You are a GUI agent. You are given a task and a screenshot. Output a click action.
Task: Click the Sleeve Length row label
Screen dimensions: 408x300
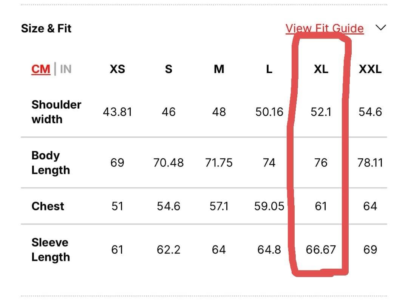click(51, 249)
